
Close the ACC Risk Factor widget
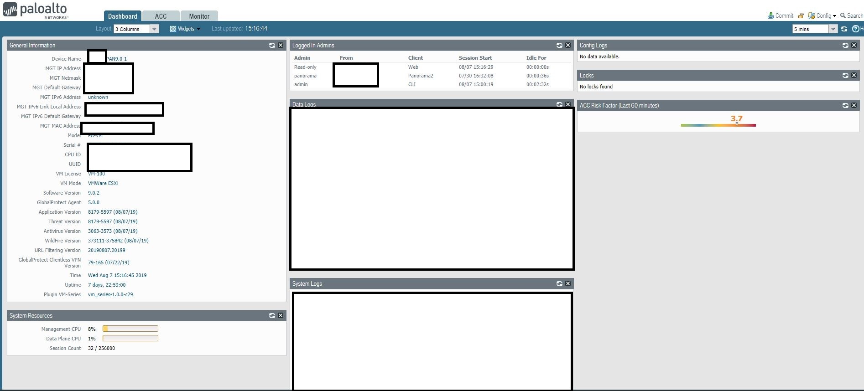pos(854,106)
